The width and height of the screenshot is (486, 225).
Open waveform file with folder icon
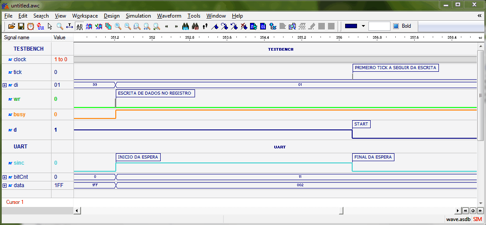[11, 26]
